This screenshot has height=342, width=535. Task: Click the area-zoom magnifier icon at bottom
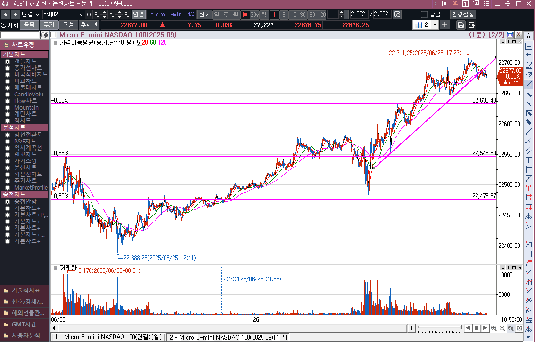[511, 328]
